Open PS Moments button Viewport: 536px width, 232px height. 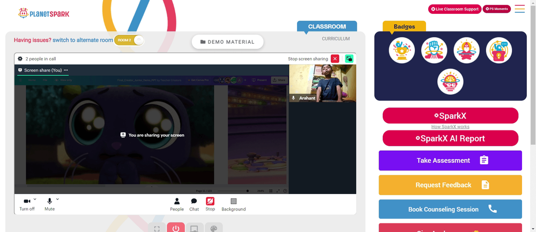[x=497, y=9]
